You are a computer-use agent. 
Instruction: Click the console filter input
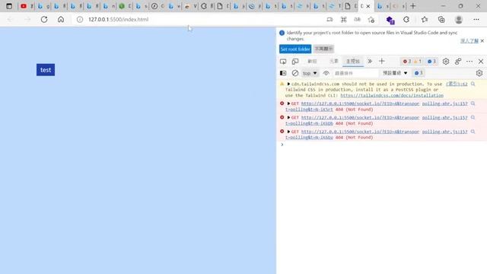click(356, 73)
